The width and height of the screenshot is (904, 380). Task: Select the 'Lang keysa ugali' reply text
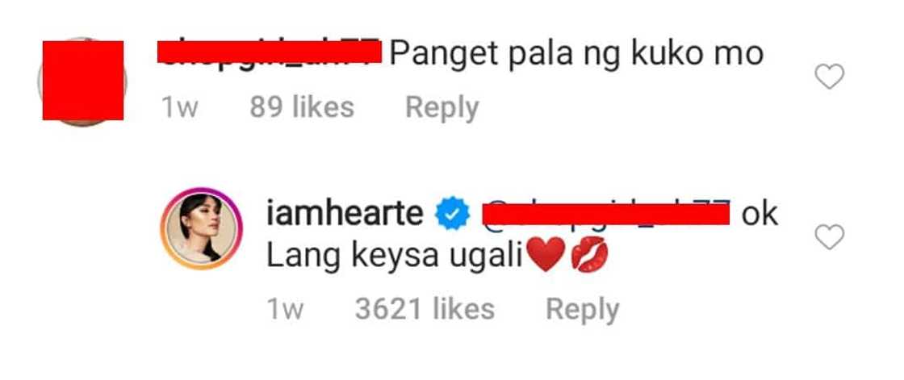coord(394,257)
